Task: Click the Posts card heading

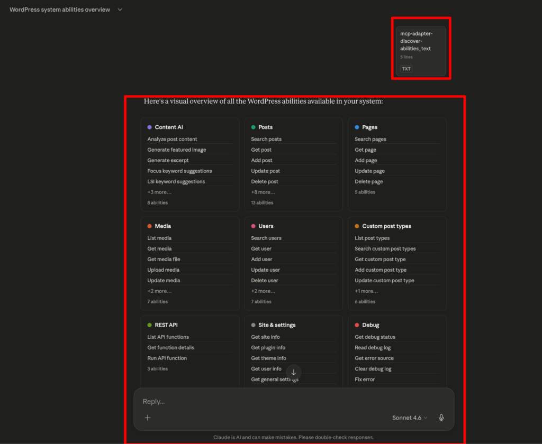Action: coord(266,127)
